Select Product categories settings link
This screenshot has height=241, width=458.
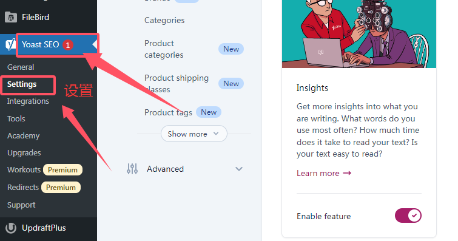coord(164,49)
